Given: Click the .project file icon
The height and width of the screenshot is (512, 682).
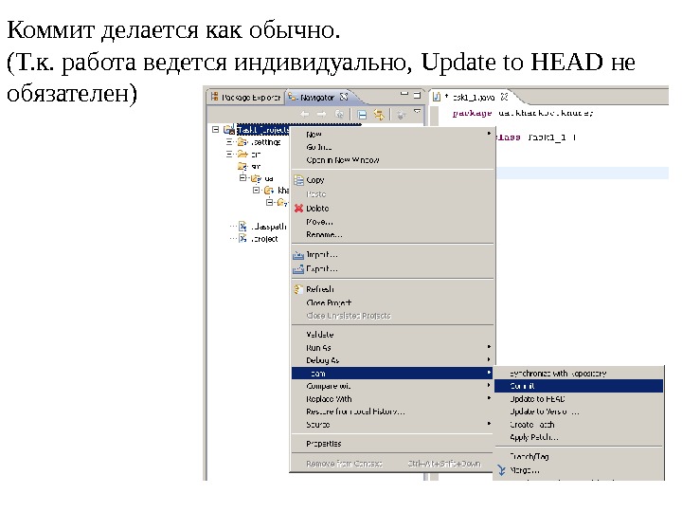Looking at the screenshot, I should 243,239.
